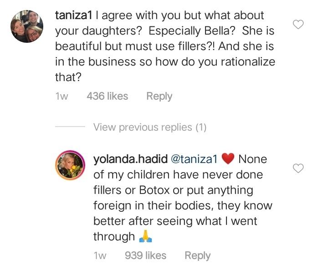Reply to taniza1's comment
The image size is (323, 270).
pyautogui.click(x=159, y=97)
